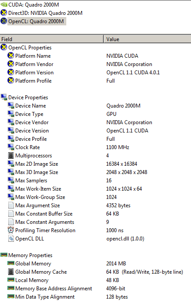The image size is (191, 303).
Task: Click the Device Type row icon
Action: point(11,114)
